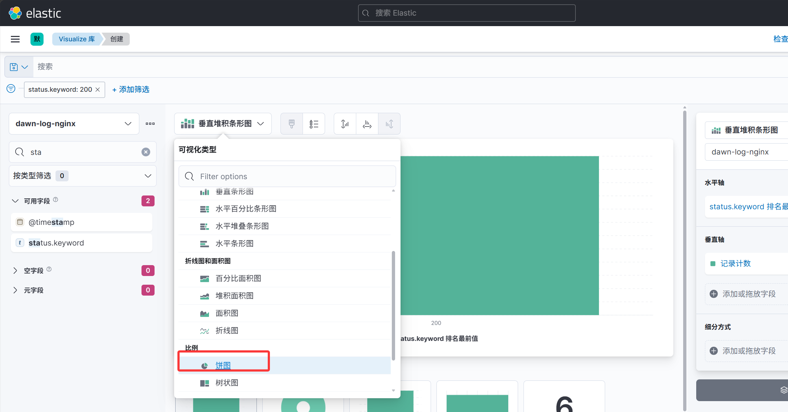Toggle the 垂直堆积条形图 chart type dropdown
This screenshot has width=788, height=412.
(223, 124)
